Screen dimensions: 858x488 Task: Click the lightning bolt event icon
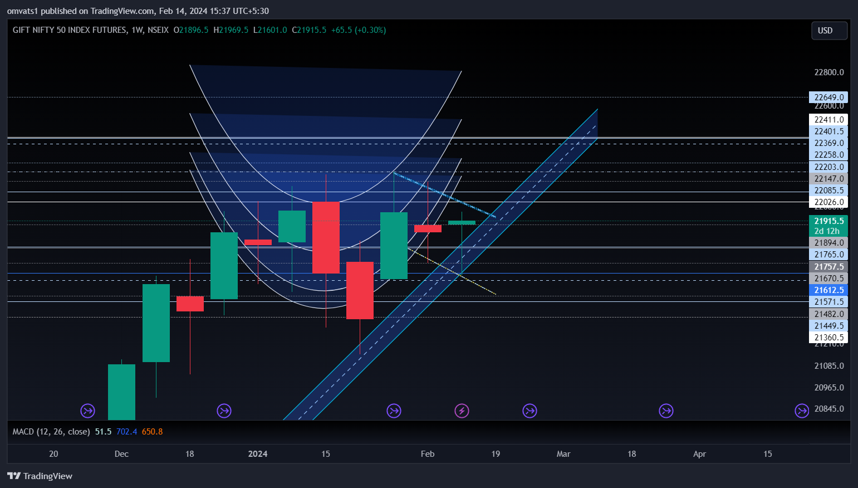pos(462,411)
